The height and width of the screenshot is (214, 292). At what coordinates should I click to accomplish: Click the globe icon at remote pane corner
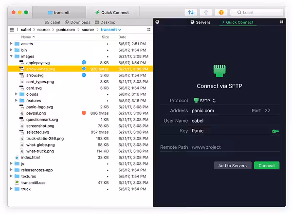(157, 22)
